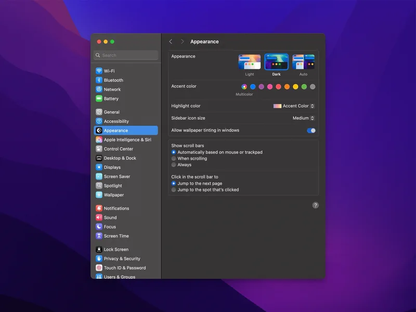The width and height of the screenshot is (416, 312).
Task: Click the Screen Saver icon
Action: tap(99, 176)
